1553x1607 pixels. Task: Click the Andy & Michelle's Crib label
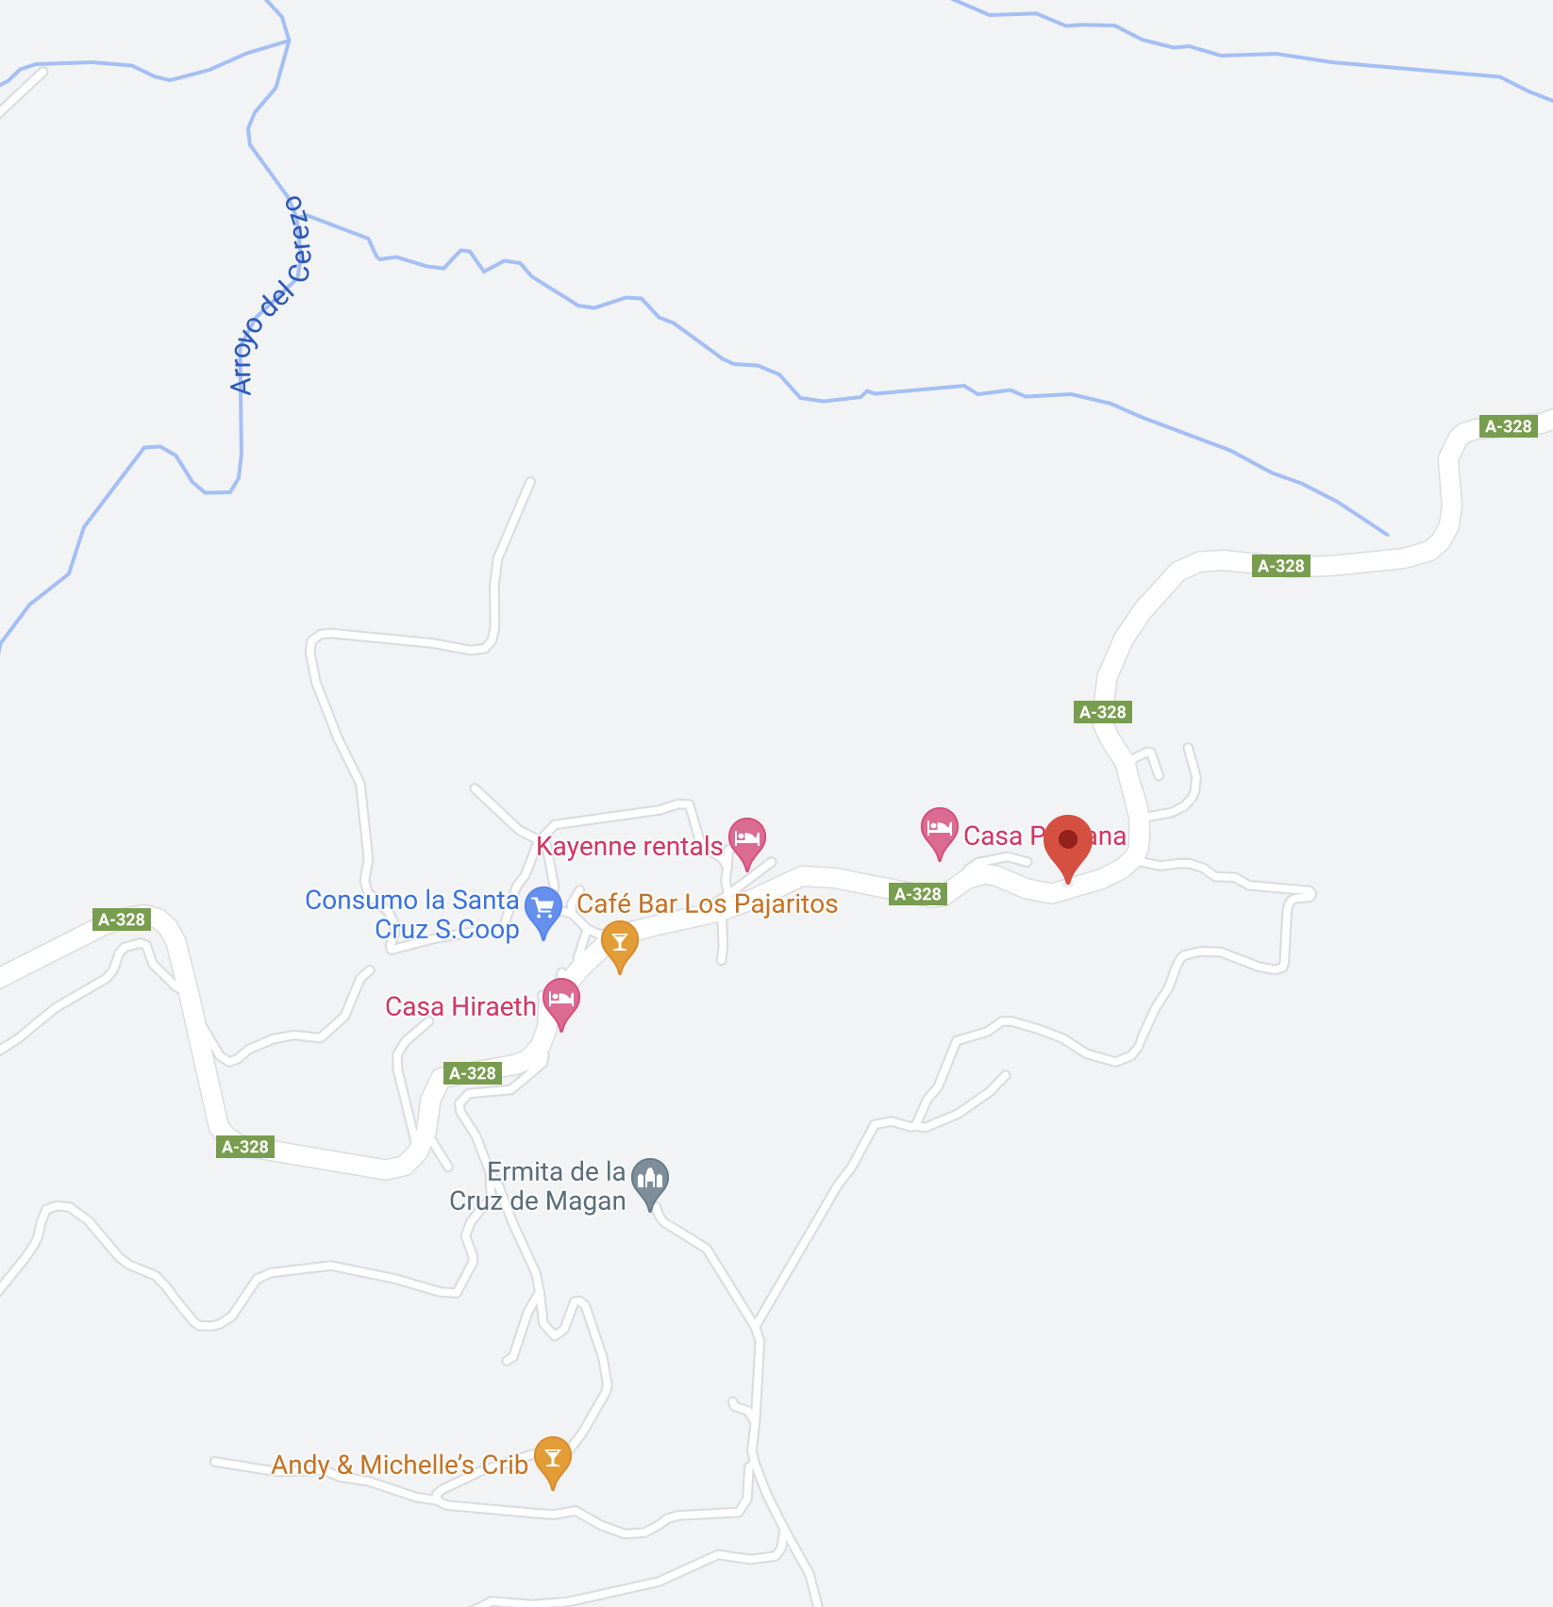click(x=400, y=1465)
